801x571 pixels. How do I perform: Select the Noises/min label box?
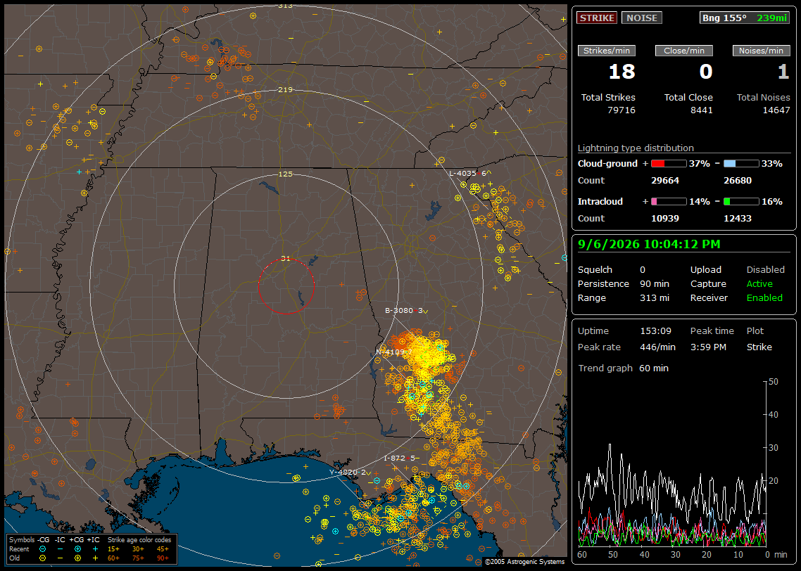[x=761, y=51]
